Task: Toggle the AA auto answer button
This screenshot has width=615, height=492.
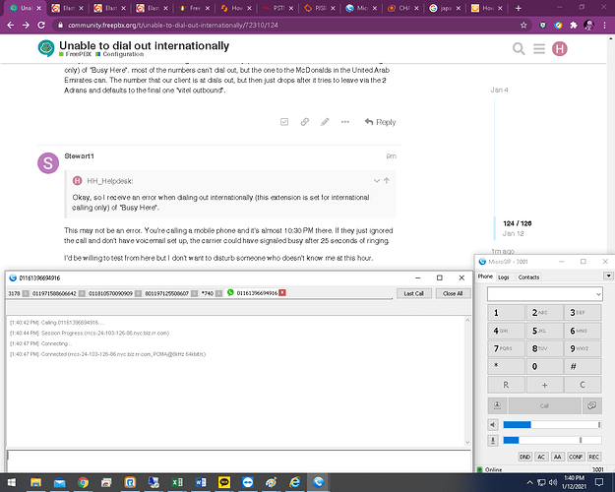Action: click(558, 458)
